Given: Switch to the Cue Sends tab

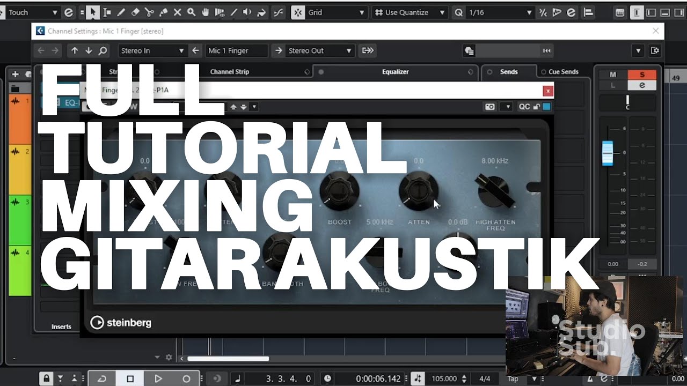Looking at the screenshot, I should tap(563, 72).
